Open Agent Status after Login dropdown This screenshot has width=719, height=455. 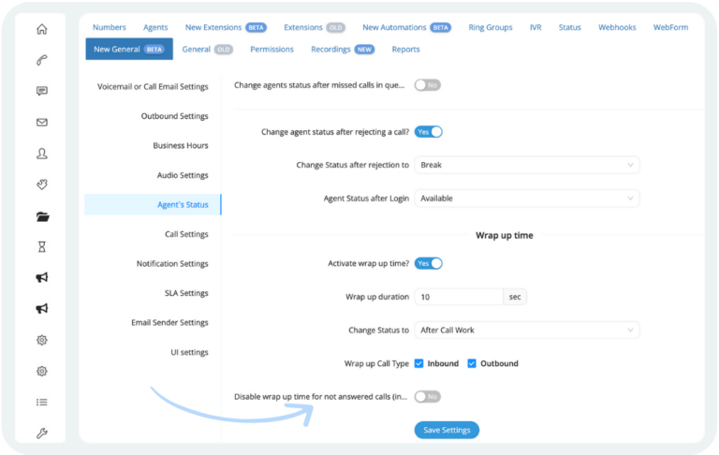tap(527, 198)
